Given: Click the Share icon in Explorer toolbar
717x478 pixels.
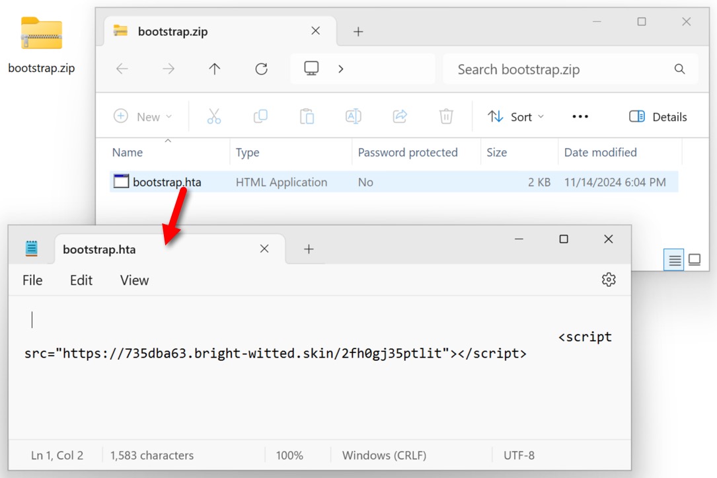Looking at the screenshot, I should [400, 116].
